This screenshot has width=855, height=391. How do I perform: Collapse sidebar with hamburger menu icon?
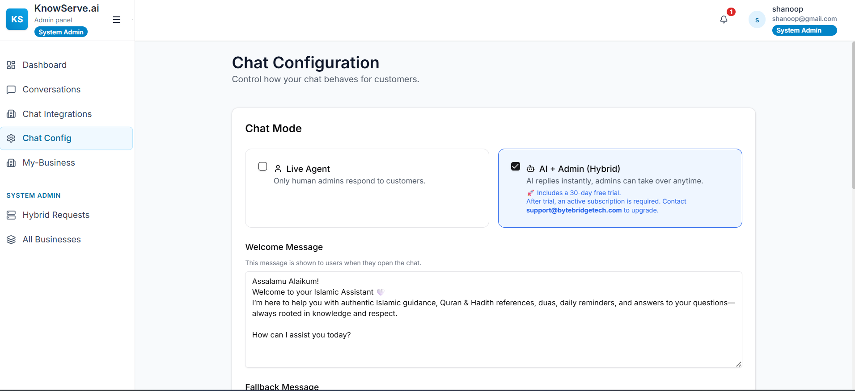point(116,20)
